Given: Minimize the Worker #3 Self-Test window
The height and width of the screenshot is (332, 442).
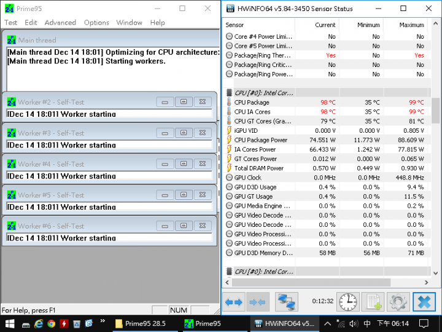Looking at the screenshot, I should [165, 133].
